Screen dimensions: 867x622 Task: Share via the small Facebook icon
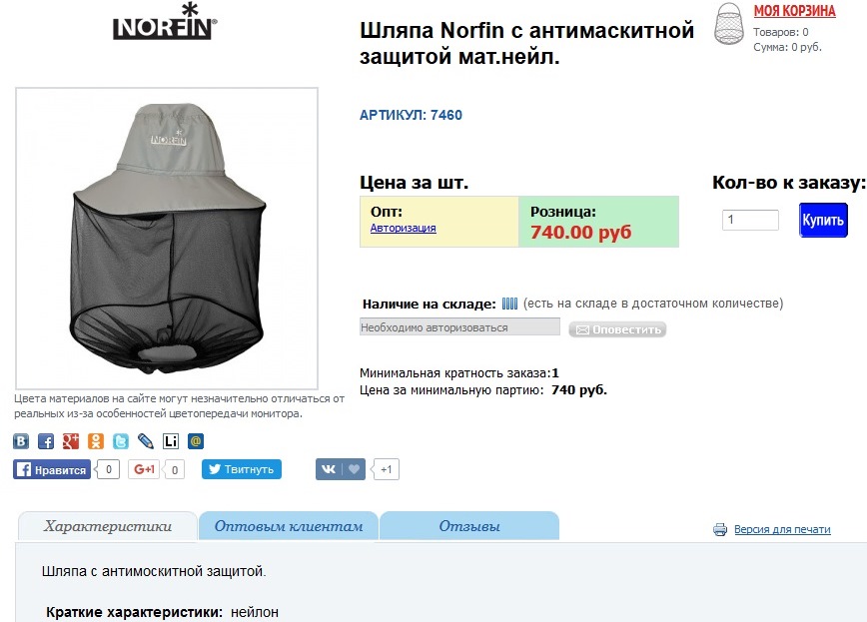tap(46, 441)
